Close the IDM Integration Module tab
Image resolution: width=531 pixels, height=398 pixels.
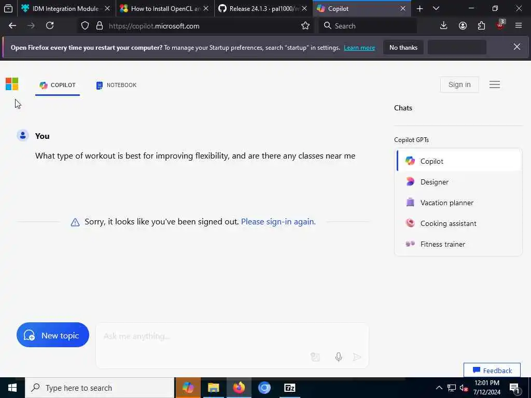point(107,8)
